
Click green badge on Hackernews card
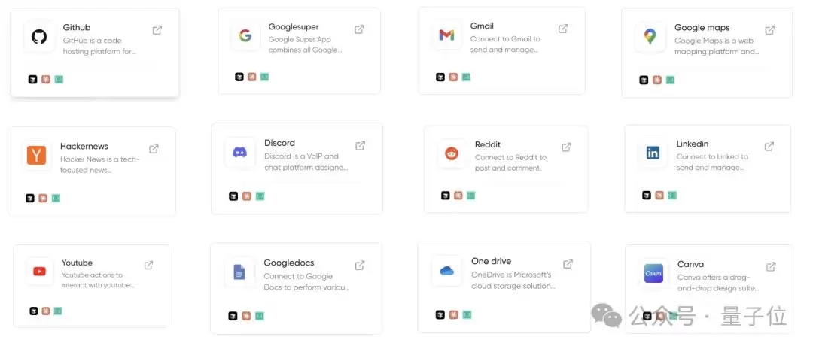pyautogui.click(x=56, y=199)
